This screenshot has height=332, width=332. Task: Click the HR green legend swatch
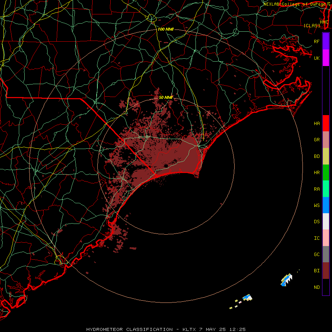coord(326,173)
